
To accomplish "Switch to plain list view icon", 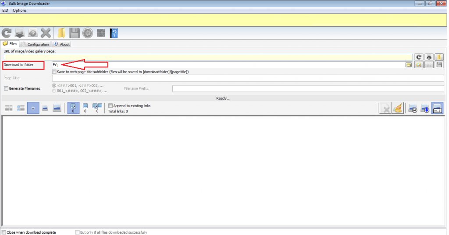I will point(9,109).
